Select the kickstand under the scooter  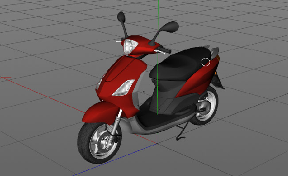182,131
